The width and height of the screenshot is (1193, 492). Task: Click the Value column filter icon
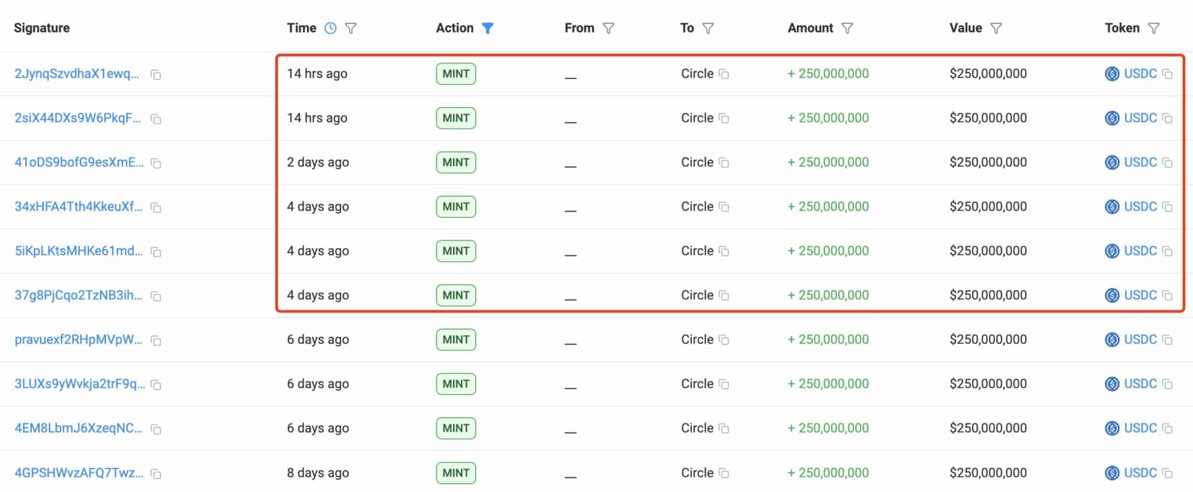coord(996,28)
